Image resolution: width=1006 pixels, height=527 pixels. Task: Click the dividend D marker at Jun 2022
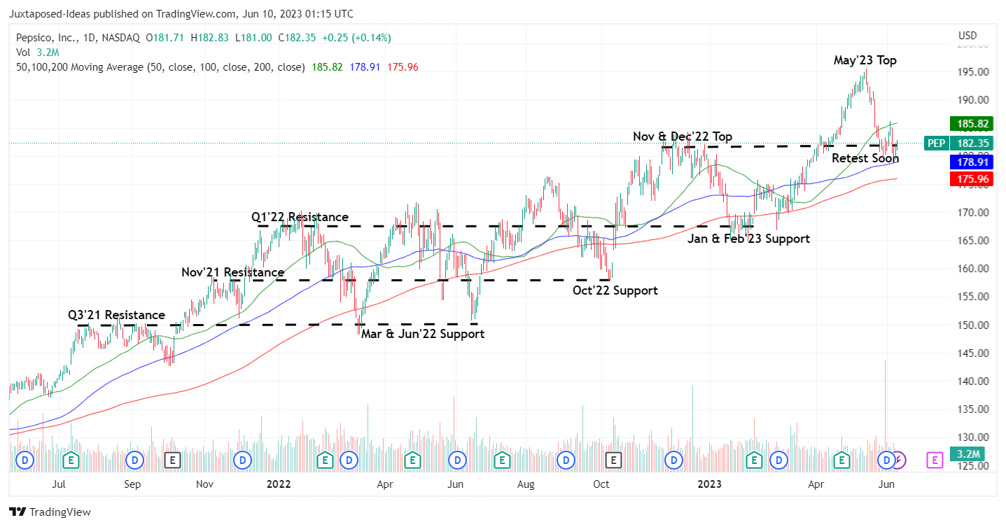coord(458,460)
